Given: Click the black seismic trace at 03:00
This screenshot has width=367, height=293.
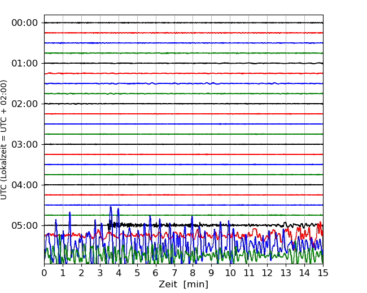Looking at the screenshot, I should pyautogui.click(x=183, y=144).
